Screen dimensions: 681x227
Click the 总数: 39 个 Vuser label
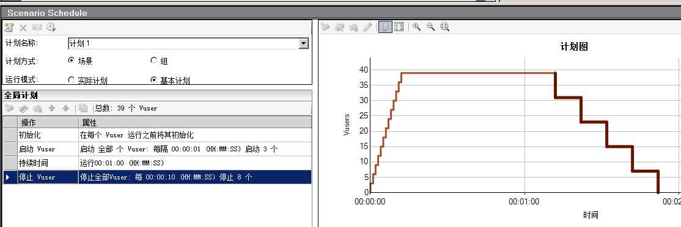(126, 108)
